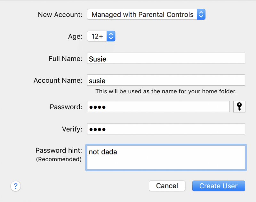Click the up-down chevrons on the Age control
This screenshot has height=202, width=256.
(111, 36)
